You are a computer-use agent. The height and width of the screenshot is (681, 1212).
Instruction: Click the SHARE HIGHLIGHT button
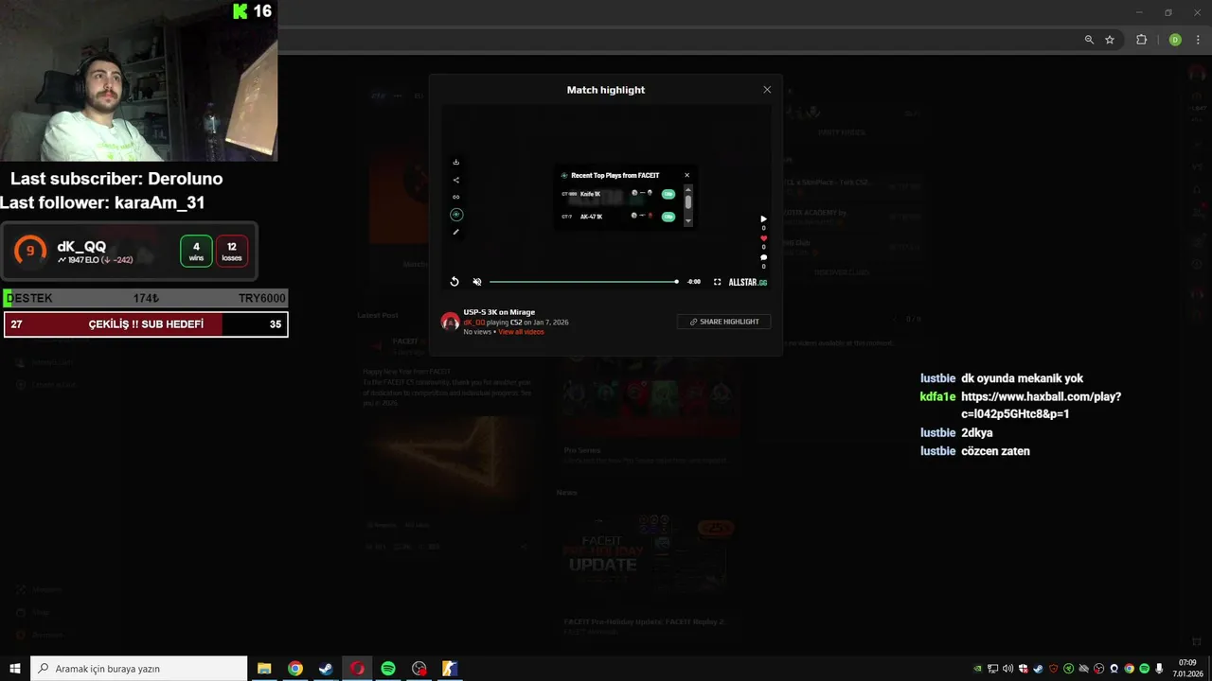coord(724,322)
